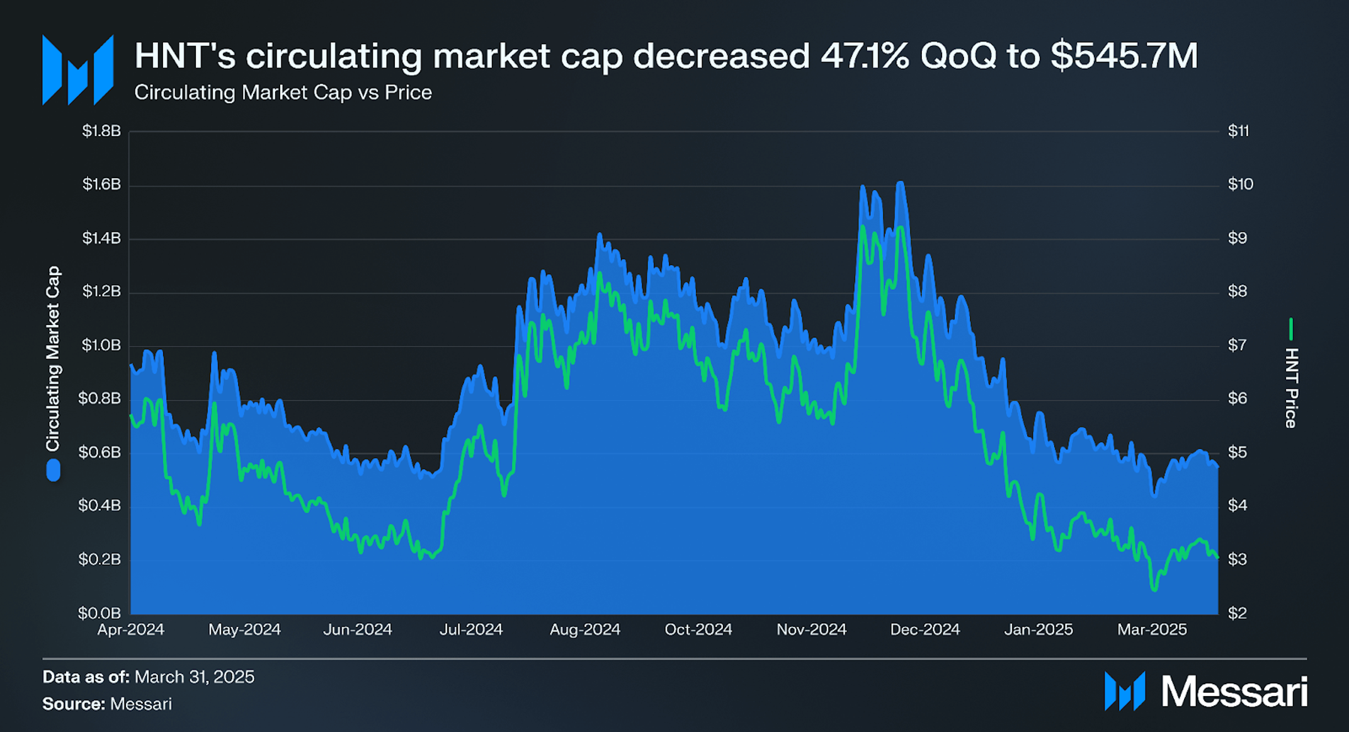1349x732 pixels.
Task: Select the Apr-2024 x-axis label
Action: 131,629
